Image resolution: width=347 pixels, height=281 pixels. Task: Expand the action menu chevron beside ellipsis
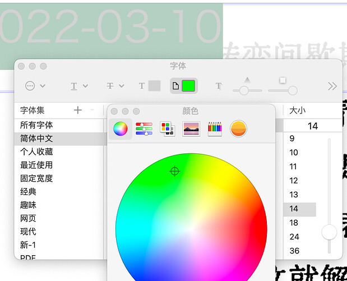click(43, 86)
